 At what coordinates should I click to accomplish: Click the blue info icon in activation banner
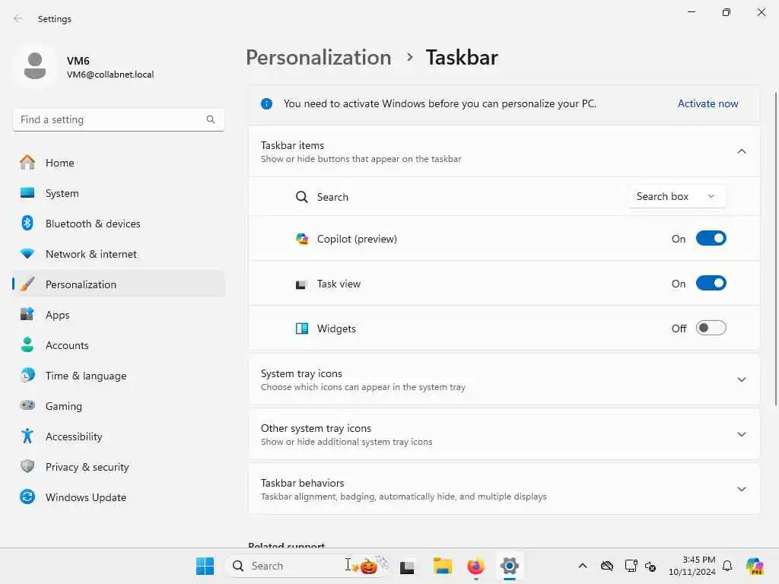(x=266, y=103)
